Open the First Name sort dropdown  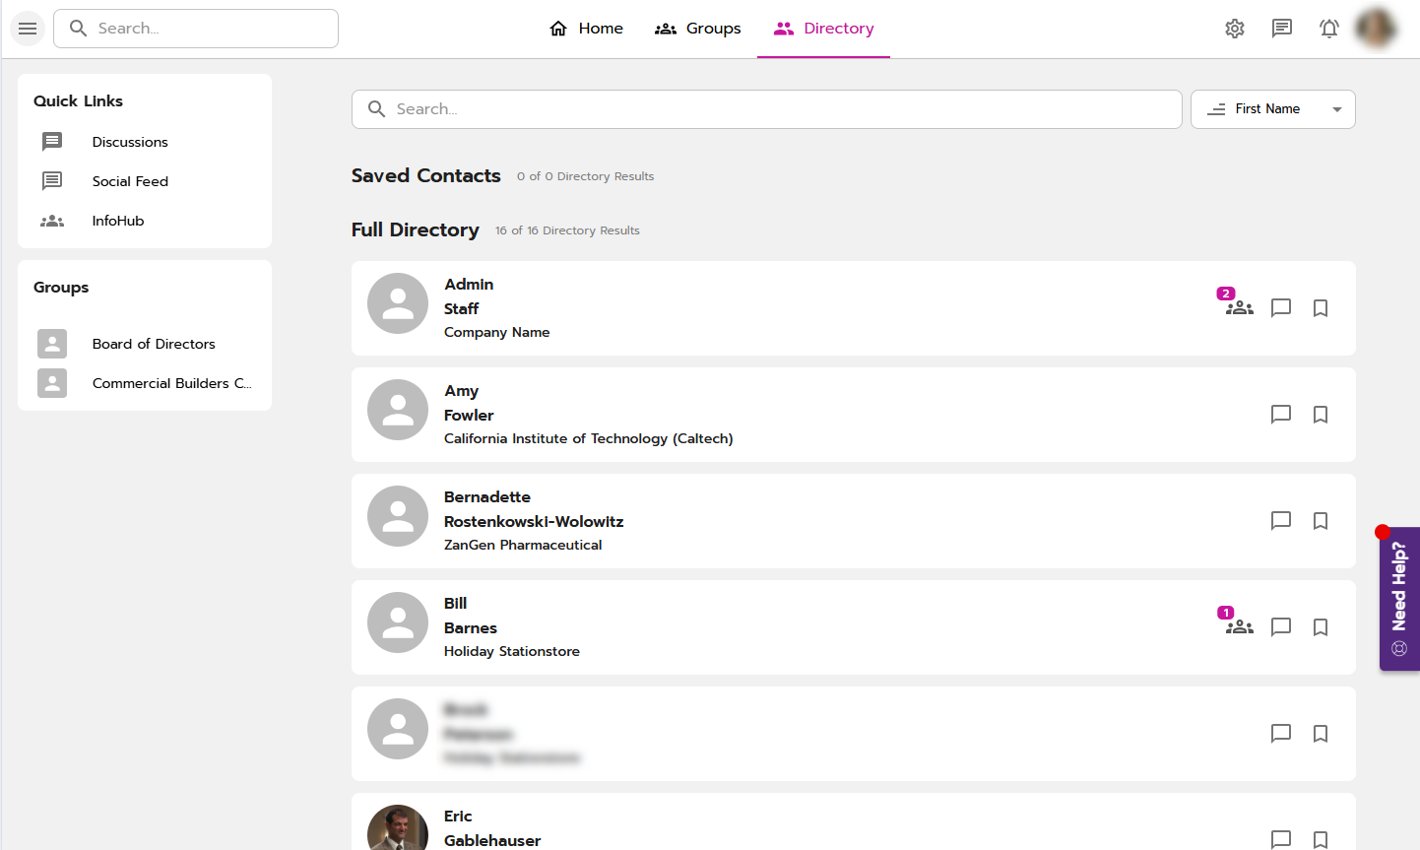(1272, 109)
